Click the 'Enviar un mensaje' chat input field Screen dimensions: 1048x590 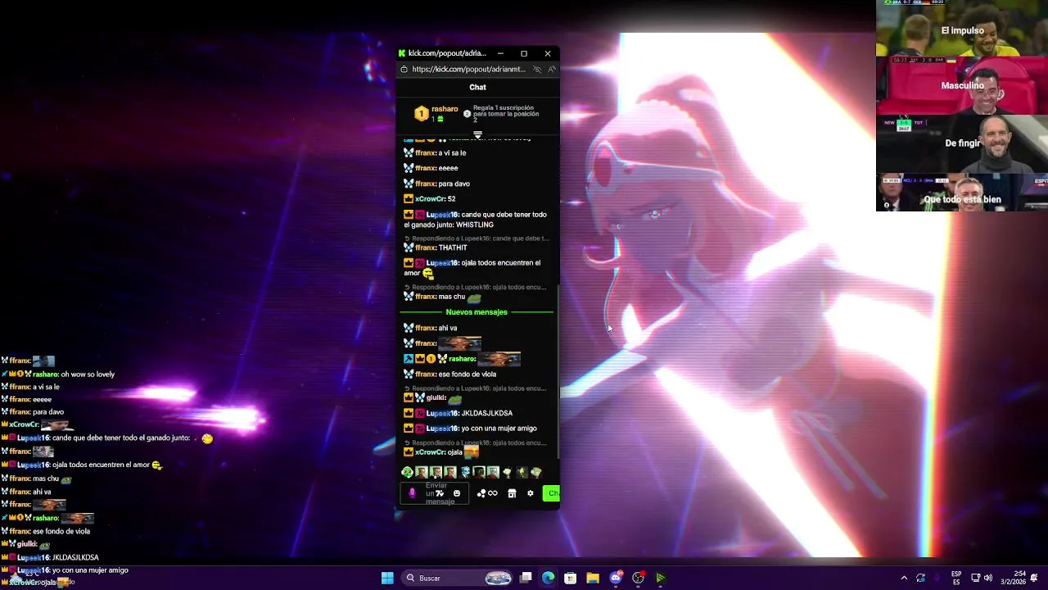click(x=435, y=493)
